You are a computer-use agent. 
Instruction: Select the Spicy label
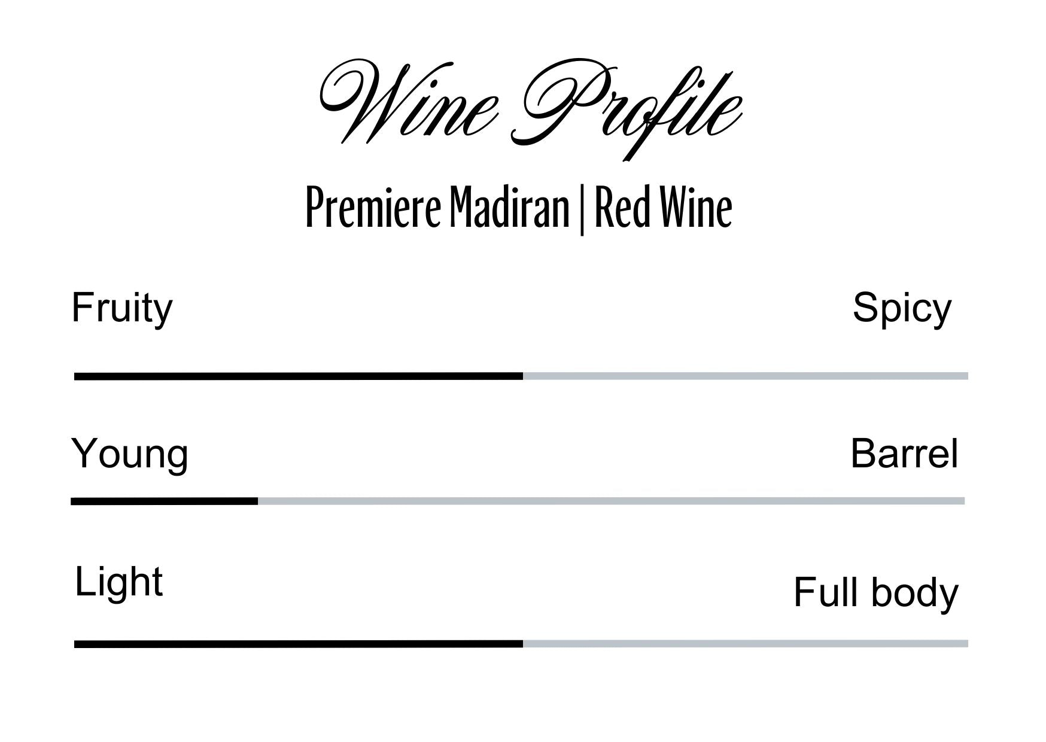[901, 309]
